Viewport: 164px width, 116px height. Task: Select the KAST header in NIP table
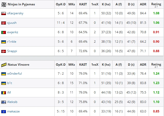point(83,4)
